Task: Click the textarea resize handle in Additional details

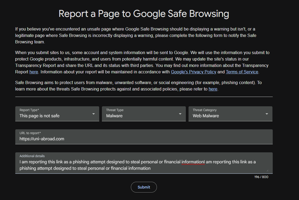Action: pyautogui.click(x=267, y=171)
